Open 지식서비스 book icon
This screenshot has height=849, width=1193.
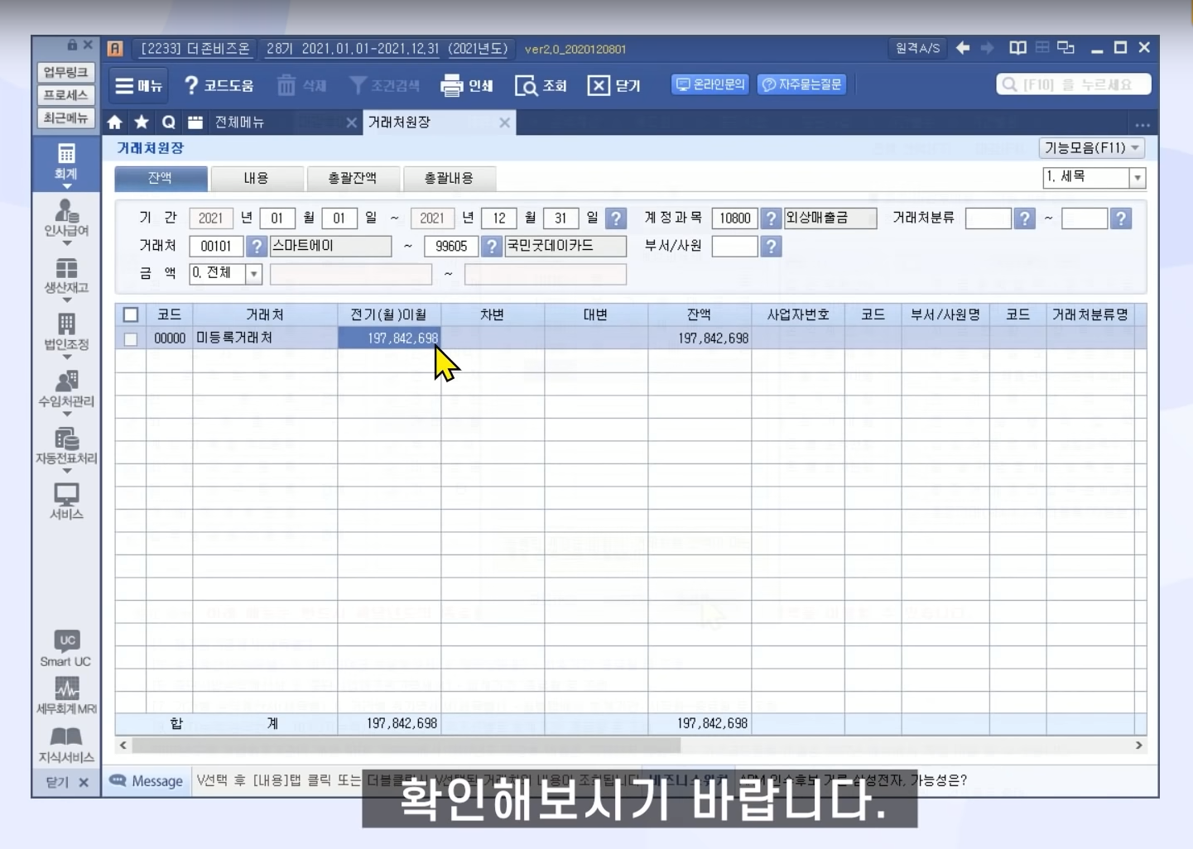66,745
